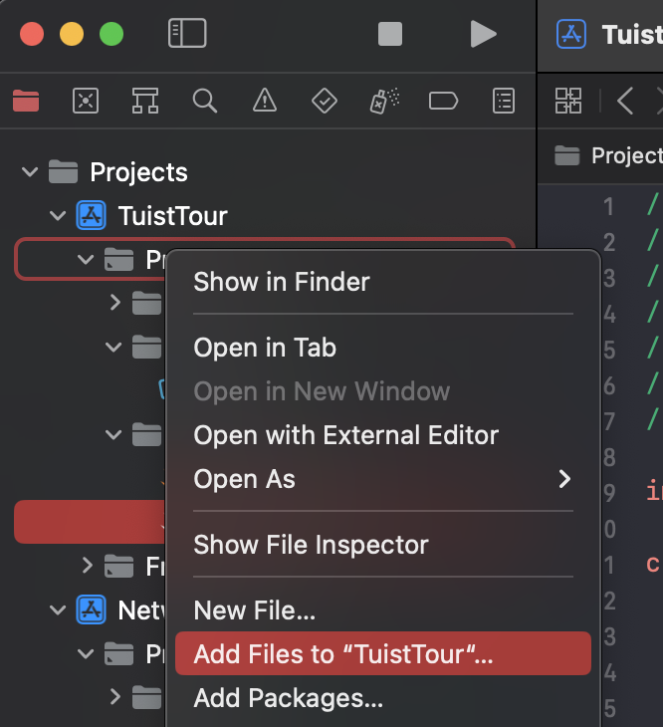Go back in editor history
Screen dimensions: 663x727
tap(625, 101)
